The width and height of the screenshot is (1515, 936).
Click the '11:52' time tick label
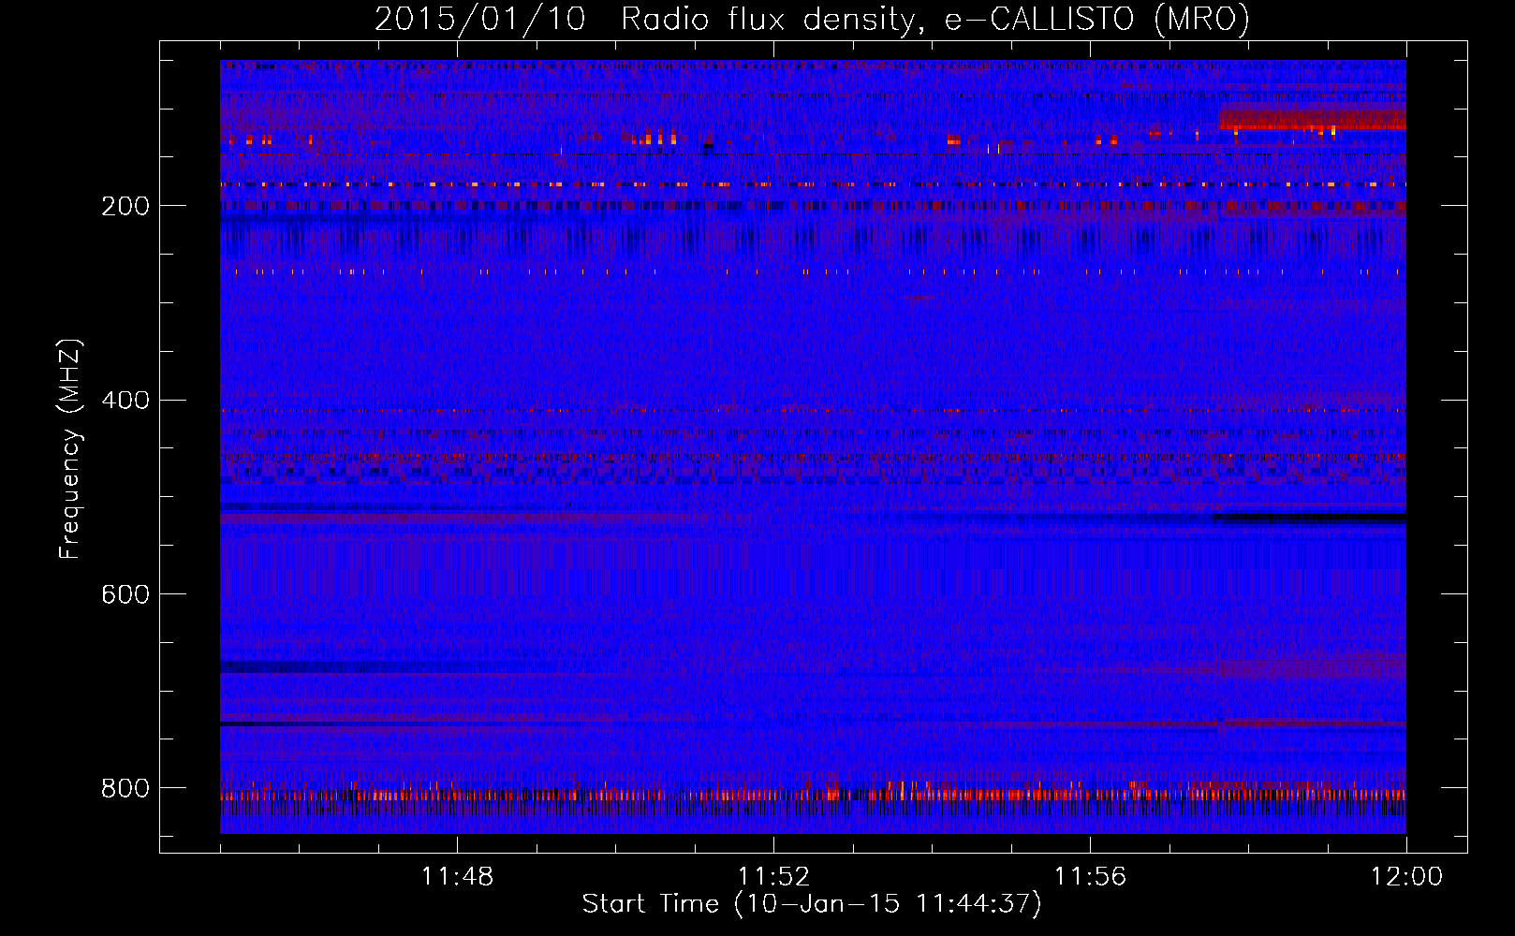[x=773, y=877]
